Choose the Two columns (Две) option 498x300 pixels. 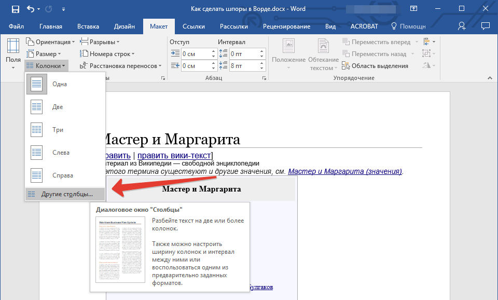pos(57,107)
